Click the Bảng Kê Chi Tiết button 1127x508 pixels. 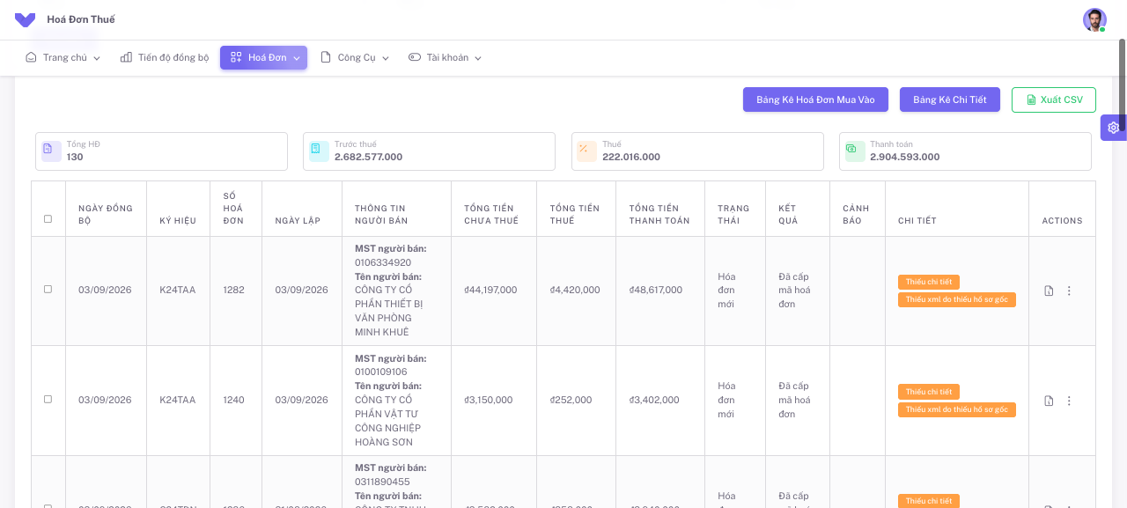(x=950, y=99)
